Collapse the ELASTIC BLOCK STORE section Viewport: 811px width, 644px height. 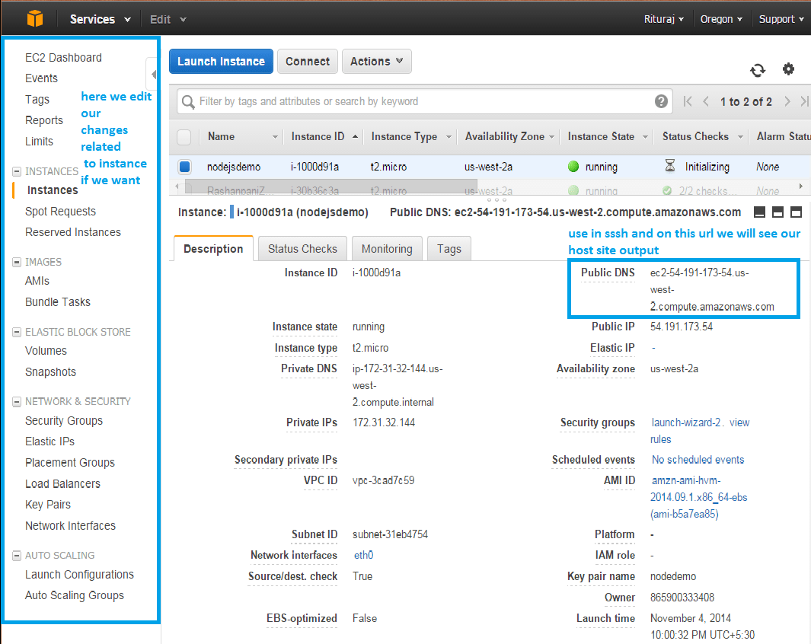pyautogui.click(x=17, y=332)
